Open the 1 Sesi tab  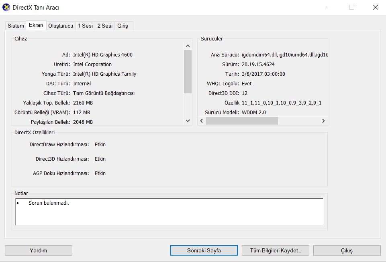(85, 26)
